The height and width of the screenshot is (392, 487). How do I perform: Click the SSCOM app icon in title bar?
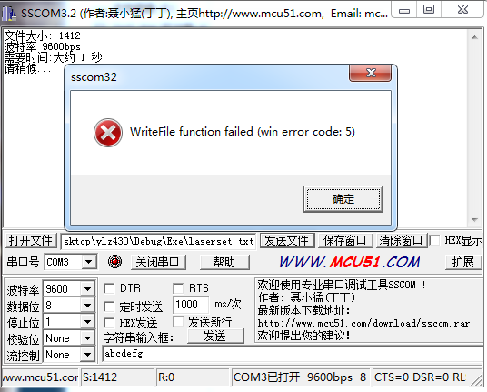(x=8, y=14)
